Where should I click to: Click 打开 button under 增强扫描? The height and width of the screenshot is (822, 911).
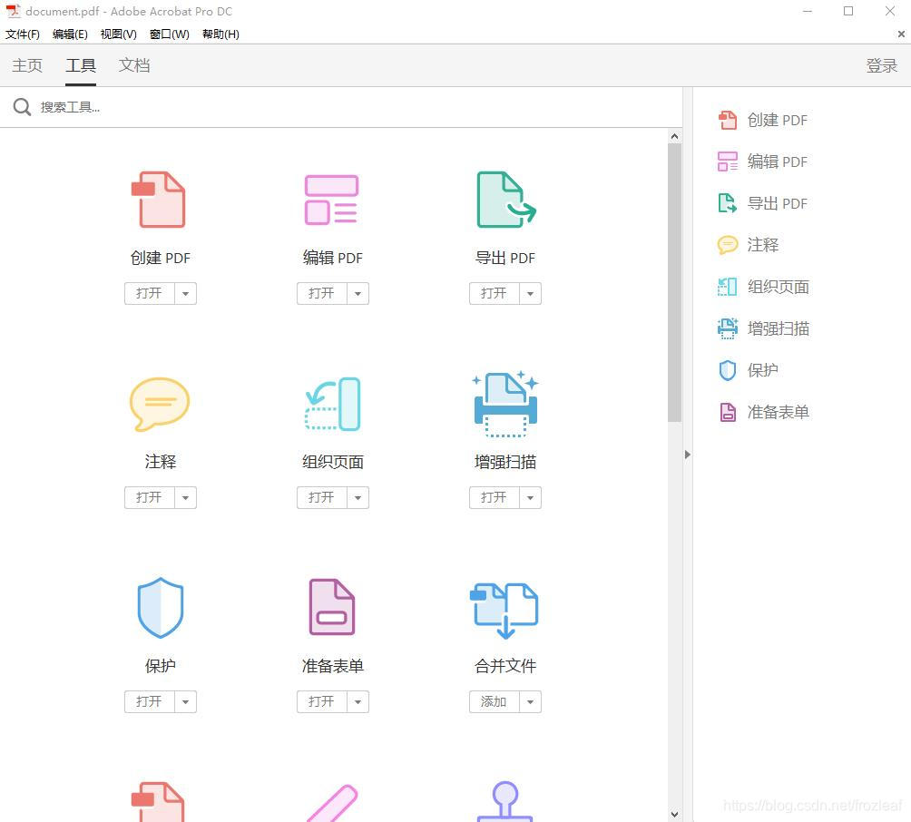click(495, 498)
